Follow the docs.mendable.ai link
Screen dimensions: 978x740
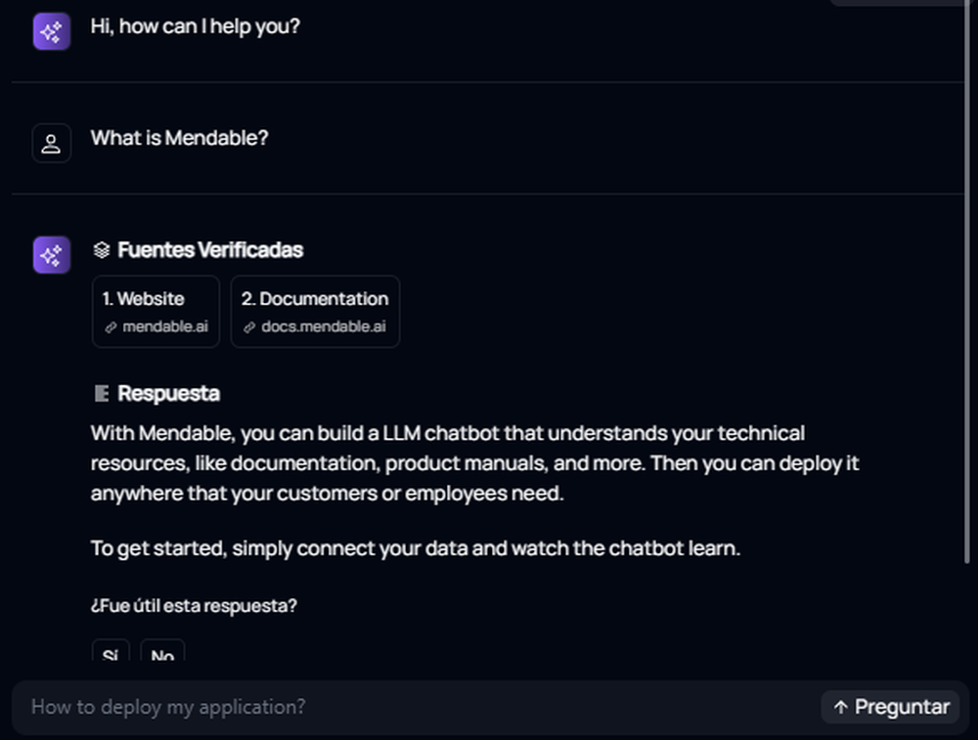324,326
